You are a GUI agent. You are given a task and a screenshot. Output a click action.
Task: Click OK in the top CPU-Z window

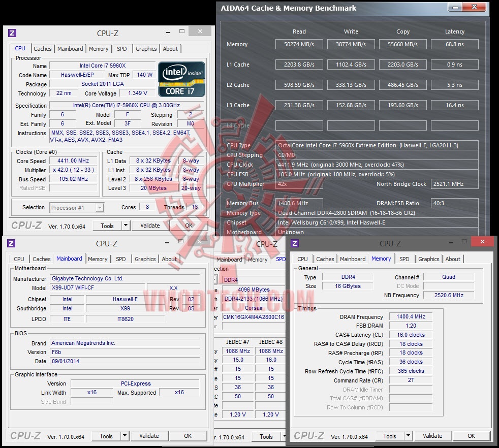click(x=189, y=226)
